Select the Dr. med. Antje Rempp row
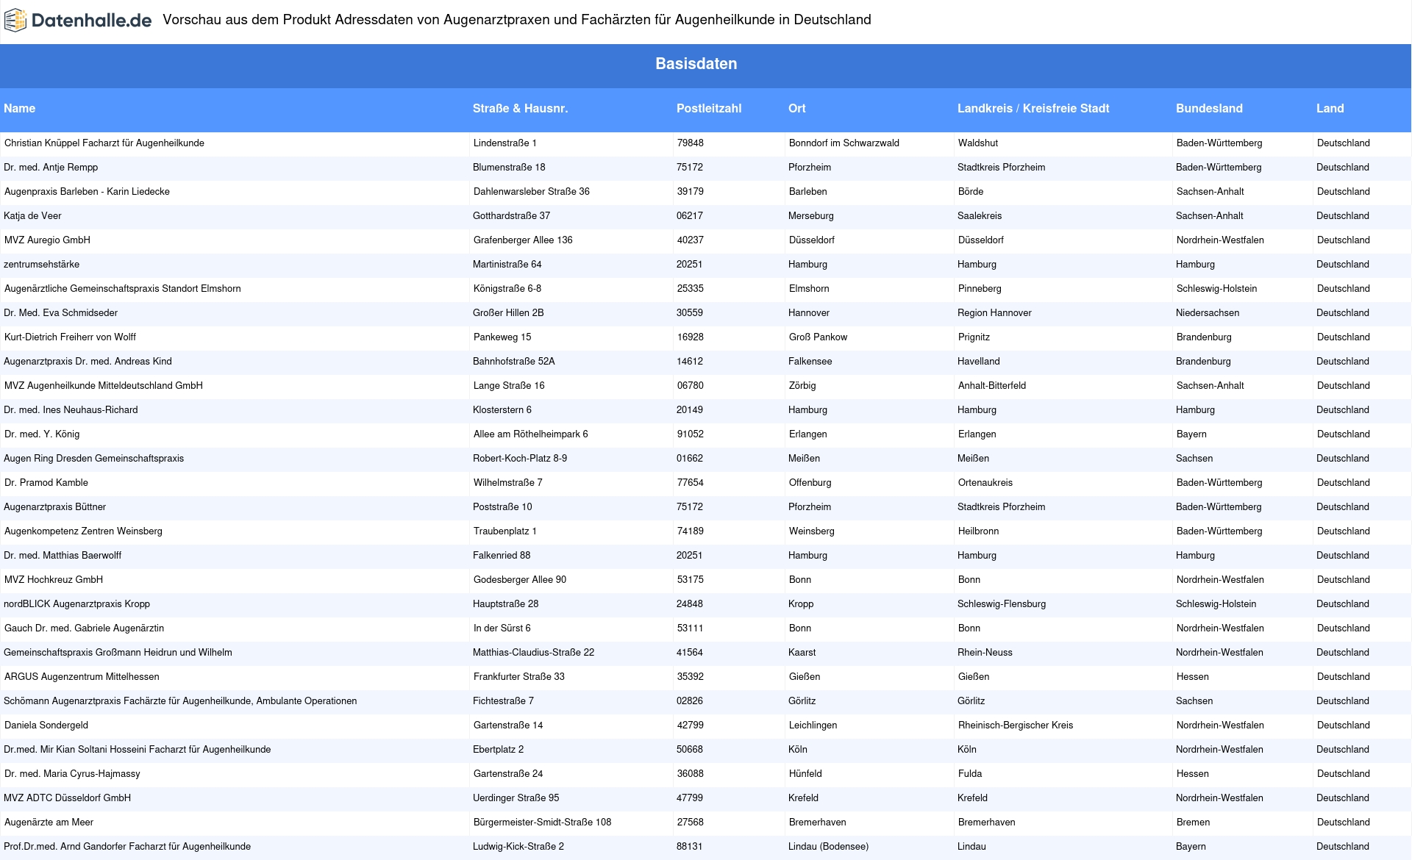The width and height of the screenshot is (1412, 860). 706,168
